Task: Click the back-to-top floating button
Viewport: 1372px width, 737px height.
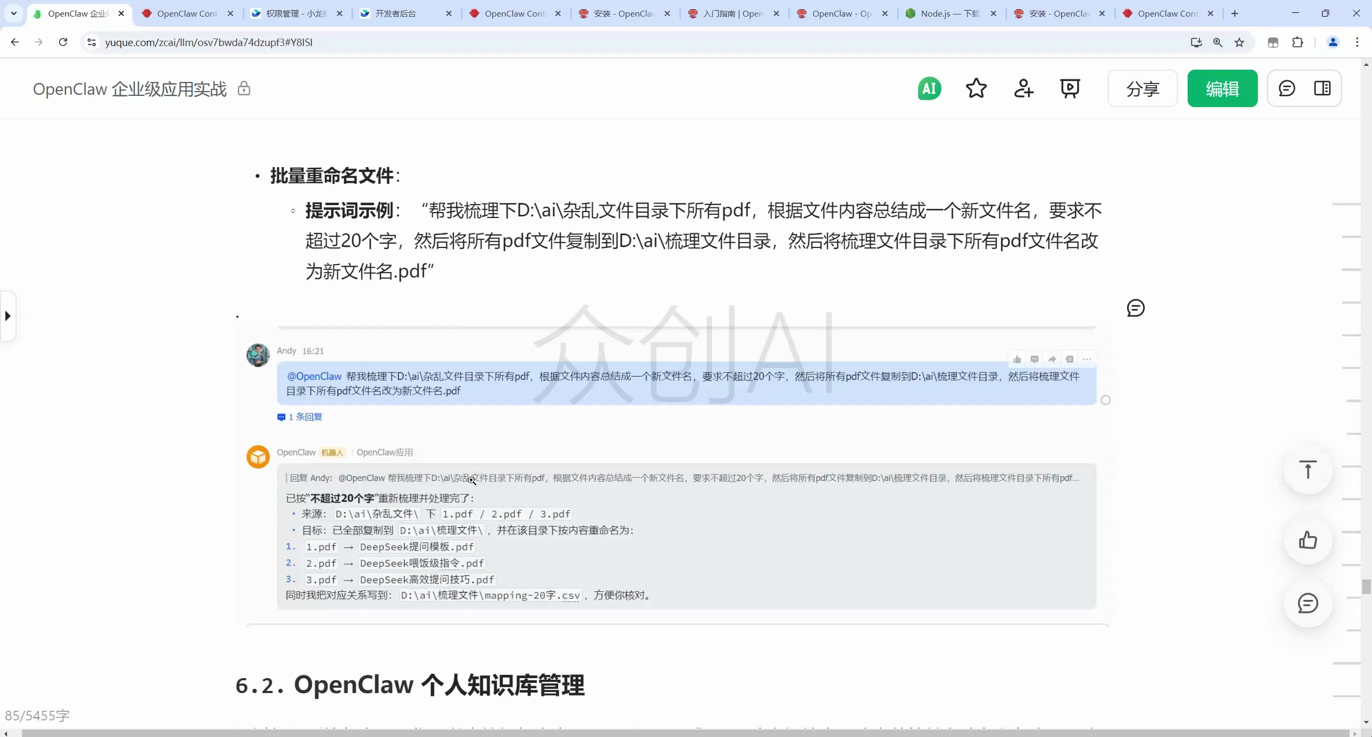Action: point(1308,470)
